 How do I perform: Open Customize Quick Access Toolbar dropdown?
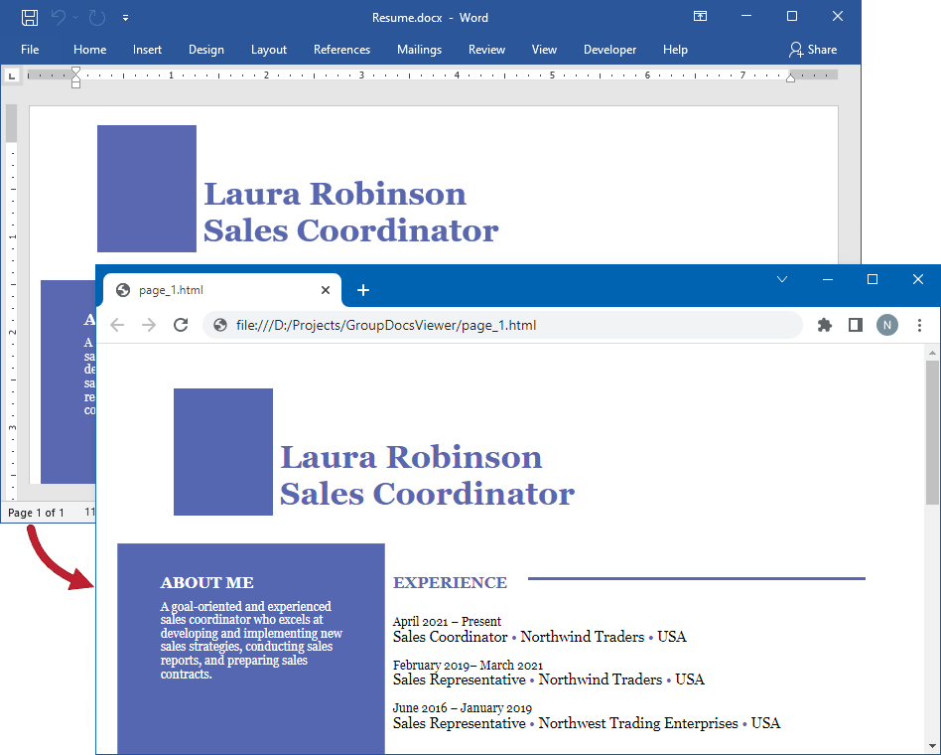coord(125,18)
